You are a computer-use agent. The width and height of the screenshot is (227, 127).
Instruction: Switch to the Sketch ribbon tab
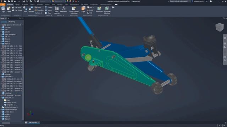coord(32,5)
